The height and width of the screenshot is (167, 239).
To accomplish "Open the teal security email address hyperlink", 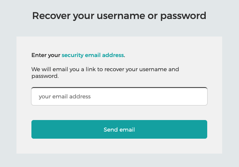I will pyautogui.click(x=92, y=55).
